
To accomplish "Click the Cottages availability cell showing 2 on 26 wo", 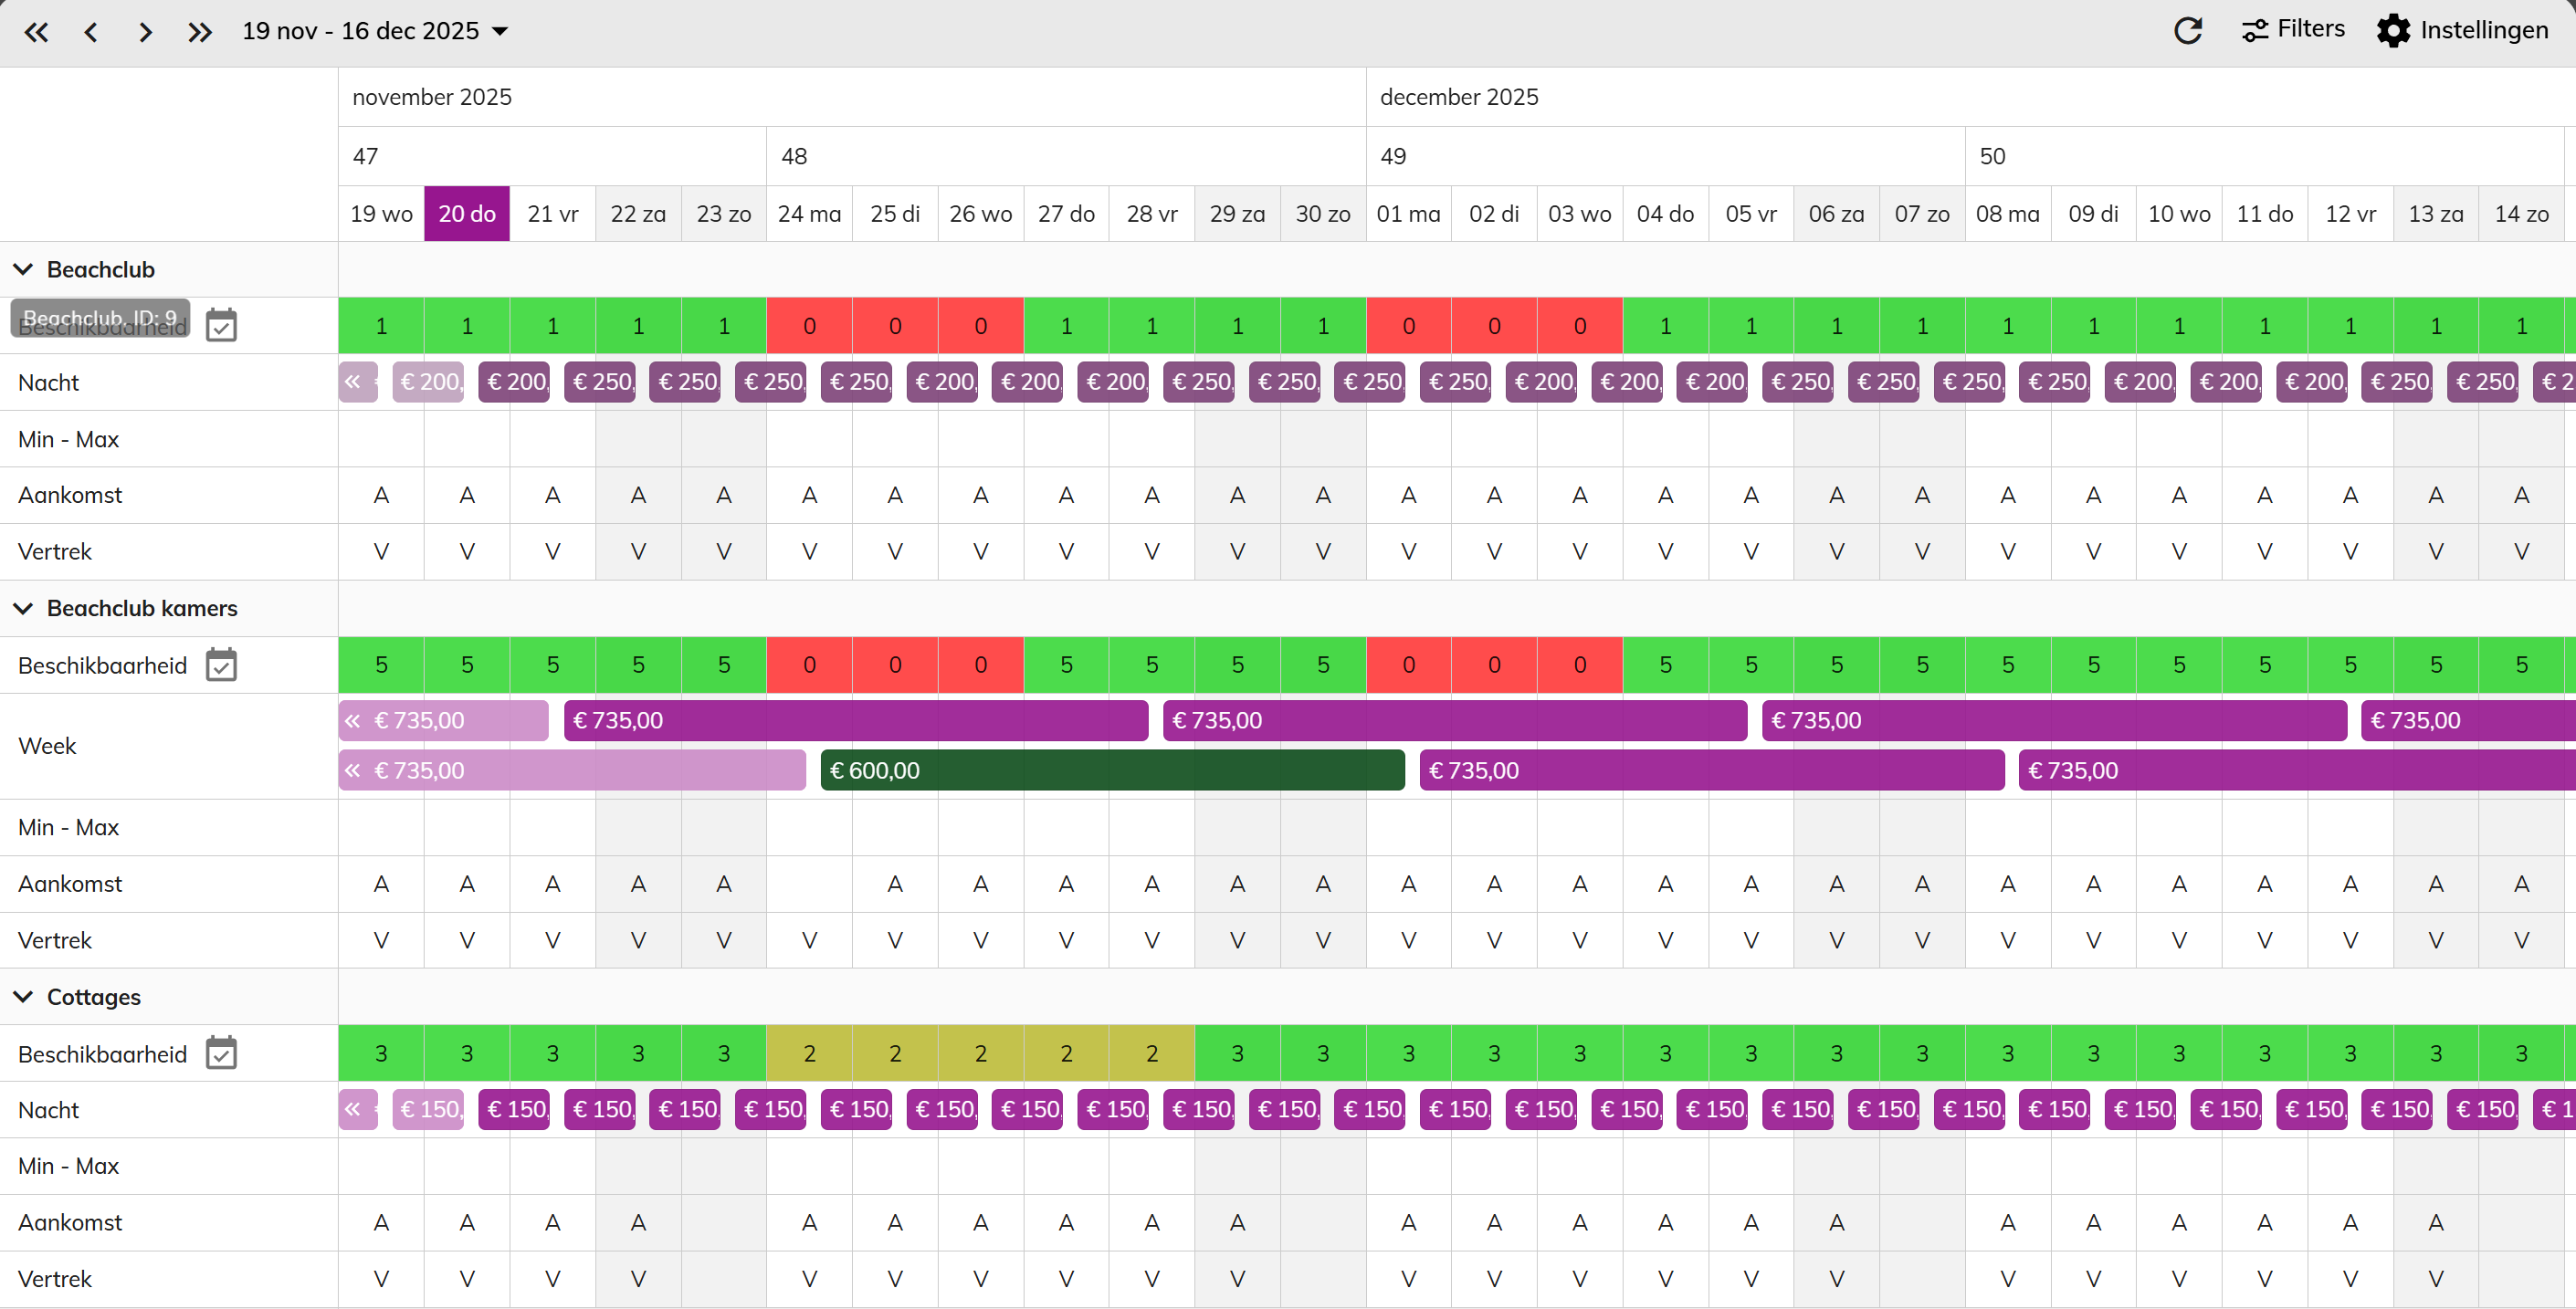I will pos(980,1053).
